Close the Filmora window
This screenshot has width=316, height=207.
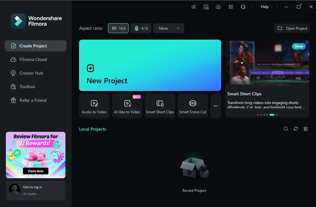pyautogui.click(x=311, y=7)
